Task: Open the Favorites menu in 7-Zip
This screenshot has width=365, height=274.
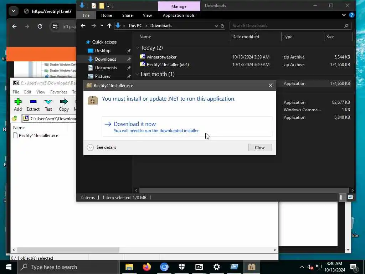Action: (x=58, y=92)
